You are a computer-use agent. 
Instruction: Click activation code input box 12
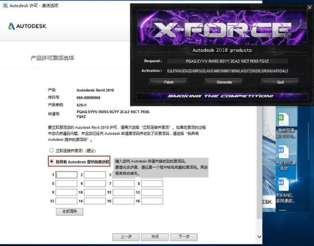(x=152, y=192)
